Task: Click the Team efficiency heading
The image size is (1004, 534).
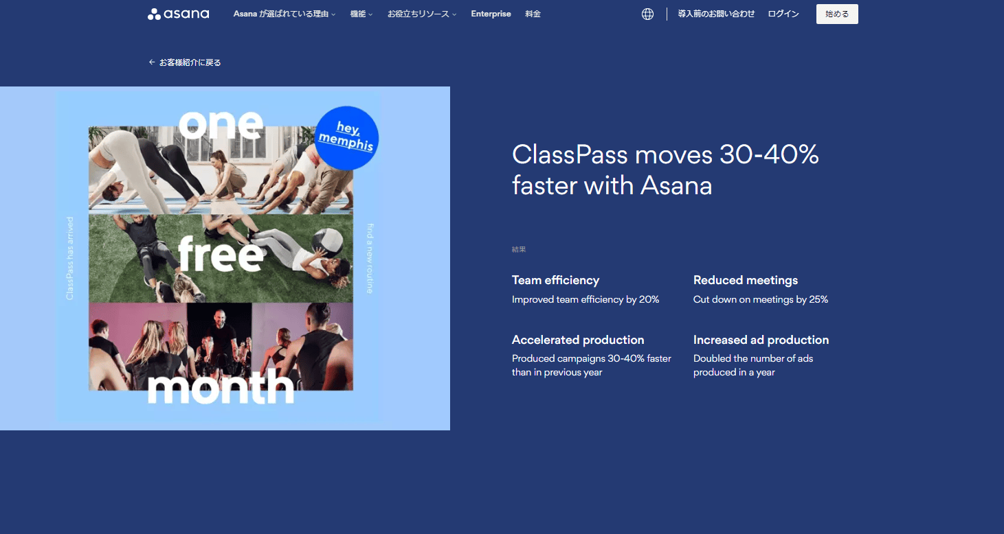Action: pos(555,280)
